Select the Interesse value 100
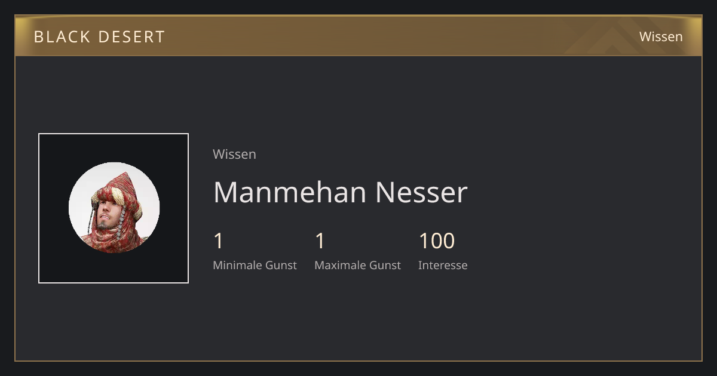Screen dimensions: 717x376 [x=436, y=241]
